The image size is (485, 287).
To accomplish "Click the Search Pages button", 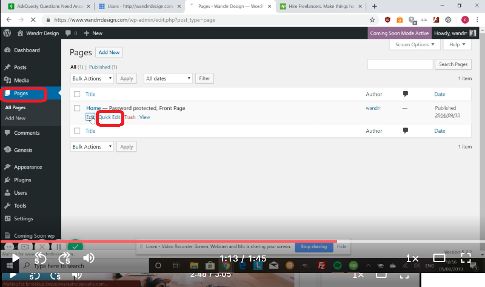I will point(453,64).
